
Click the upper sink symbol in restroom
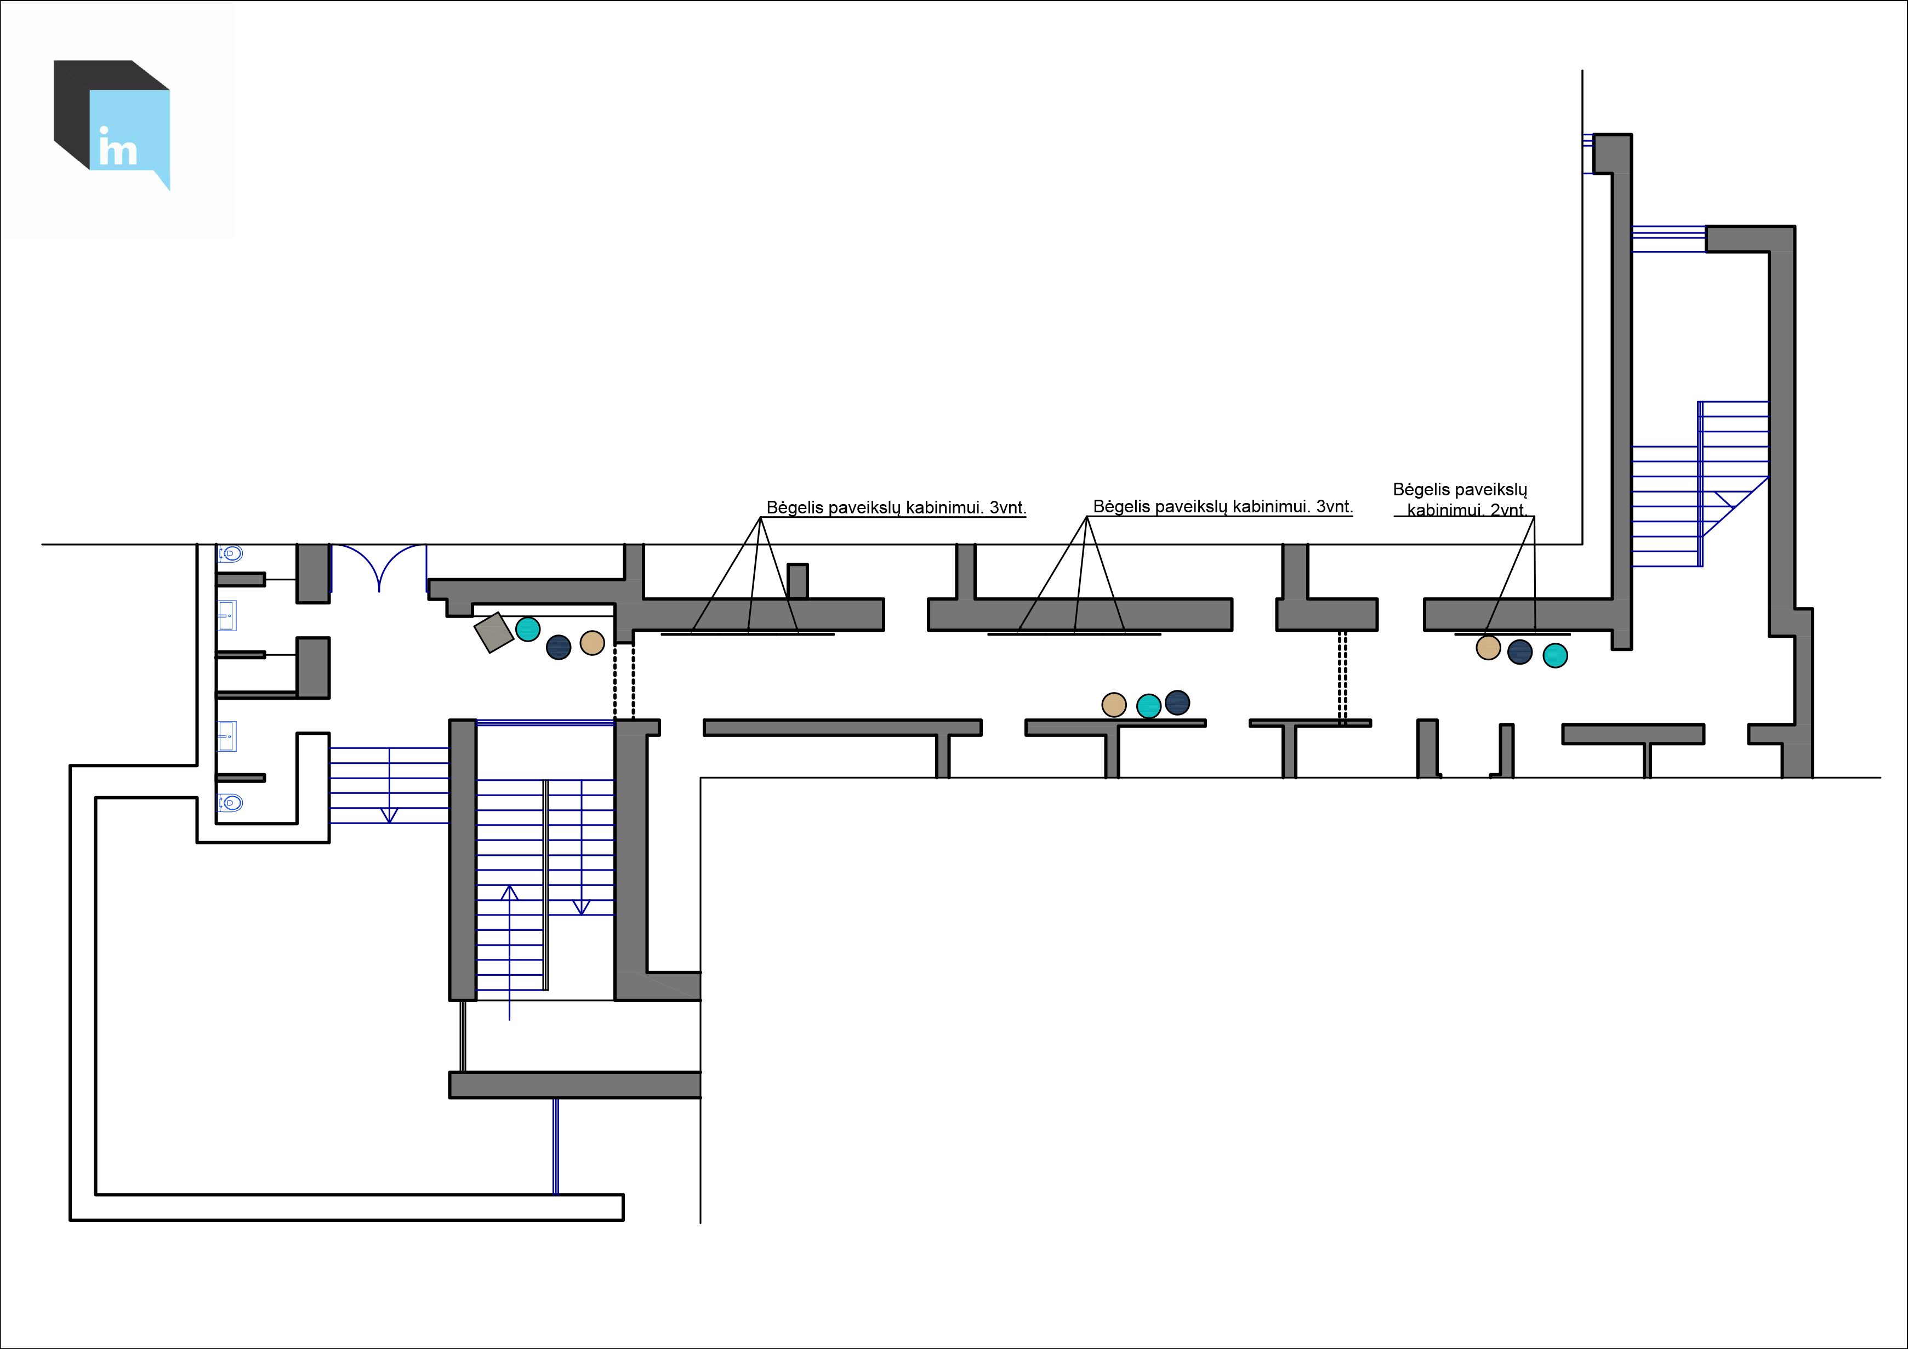[x=227, y=615]
